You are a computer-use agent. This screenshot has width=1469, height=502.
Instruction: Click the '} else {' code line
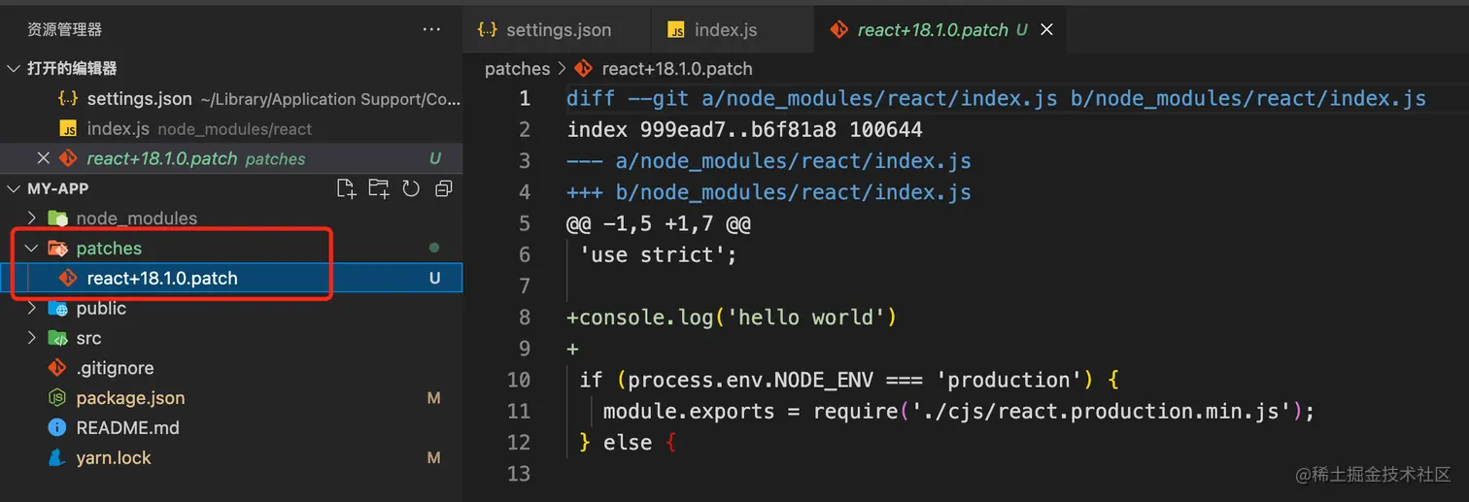coord(627,443)
